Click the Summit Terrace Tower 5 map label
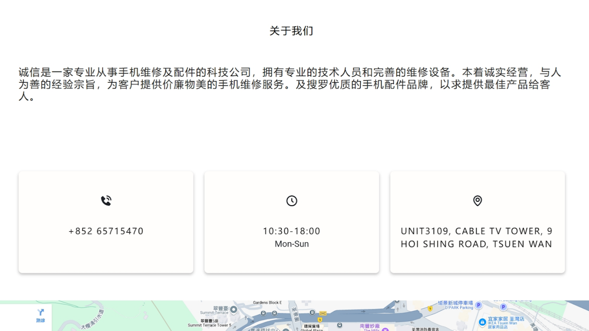Screen dimensions: 589x331 coord(210,325)
